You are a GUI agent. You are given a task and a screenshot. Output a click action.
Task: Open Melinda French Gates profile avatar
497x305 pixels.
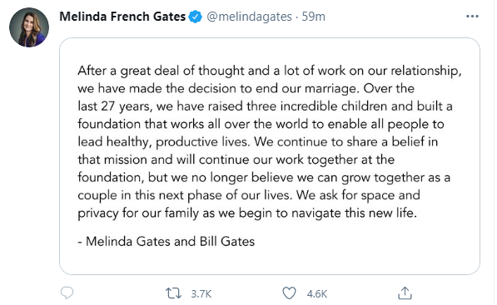[29, 27]
